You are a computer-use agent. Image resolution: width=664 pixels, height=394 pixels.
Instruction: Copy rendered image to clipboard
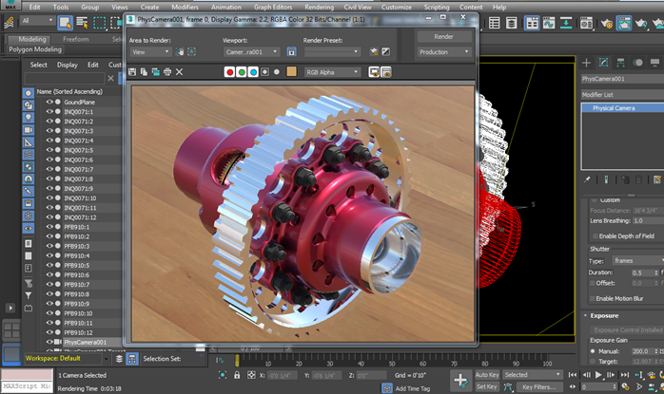(144, 72)
